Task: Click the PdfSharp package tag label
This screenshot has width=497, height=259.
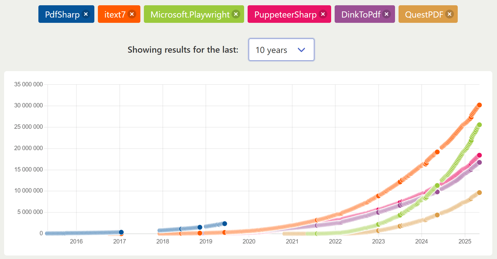Action: coord(62,14)
